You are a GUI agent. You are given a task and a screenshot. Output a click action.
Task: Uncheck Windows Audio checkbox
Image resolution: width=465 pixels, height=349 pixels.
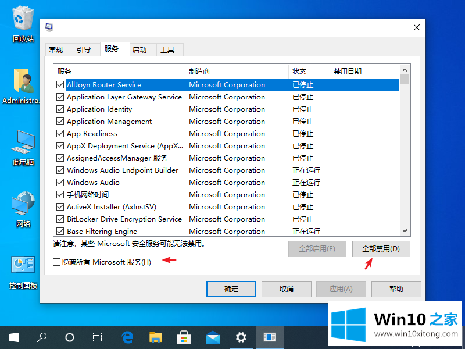pos(60,182)
